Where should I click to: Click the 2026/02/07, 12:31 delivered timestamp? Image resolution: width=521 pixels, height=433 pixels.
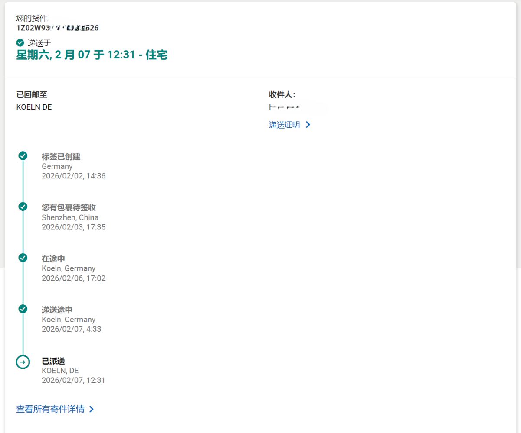73,380
